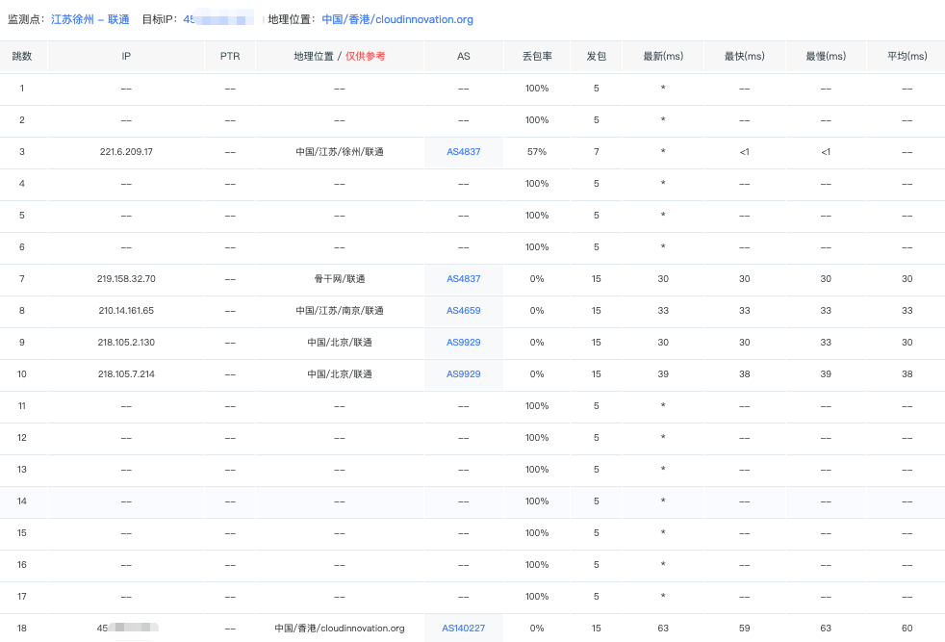Select the IP address 221.6.209.17 cell

(x=126, y=152)
